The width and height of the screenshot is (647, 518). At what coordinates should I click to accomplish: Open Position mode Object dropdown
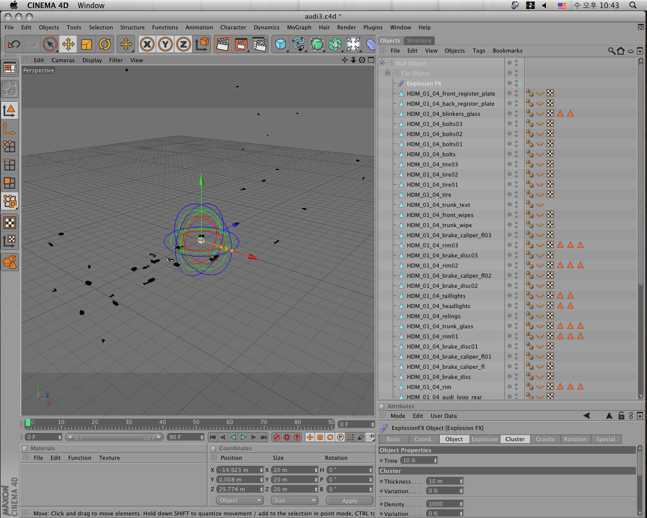point(240,500)
